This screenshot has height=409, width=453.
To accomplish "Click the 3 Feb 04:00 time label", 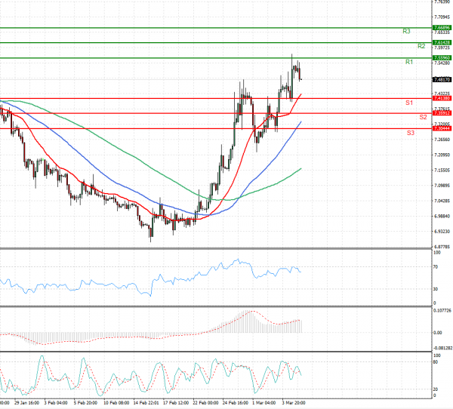I will 56,403.
